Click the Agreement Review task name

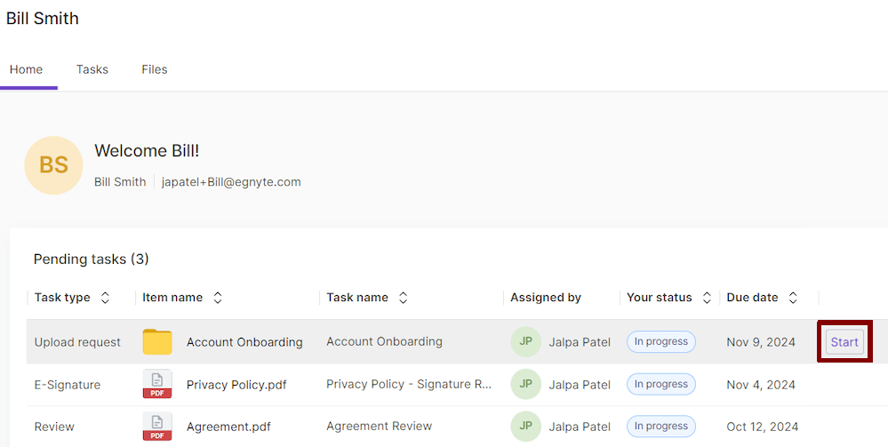pos(379,426)
